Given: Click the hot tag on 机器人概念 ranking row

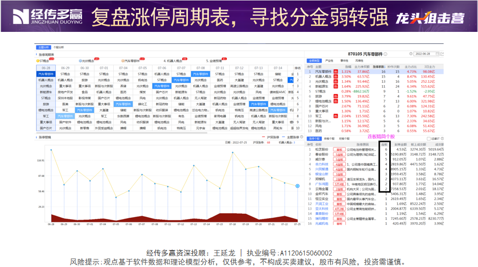Looking at the screenshot, I should [x=335, y=77].
